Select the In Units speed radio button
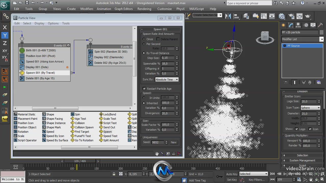326x183 pixels. [x=144, y=98]
